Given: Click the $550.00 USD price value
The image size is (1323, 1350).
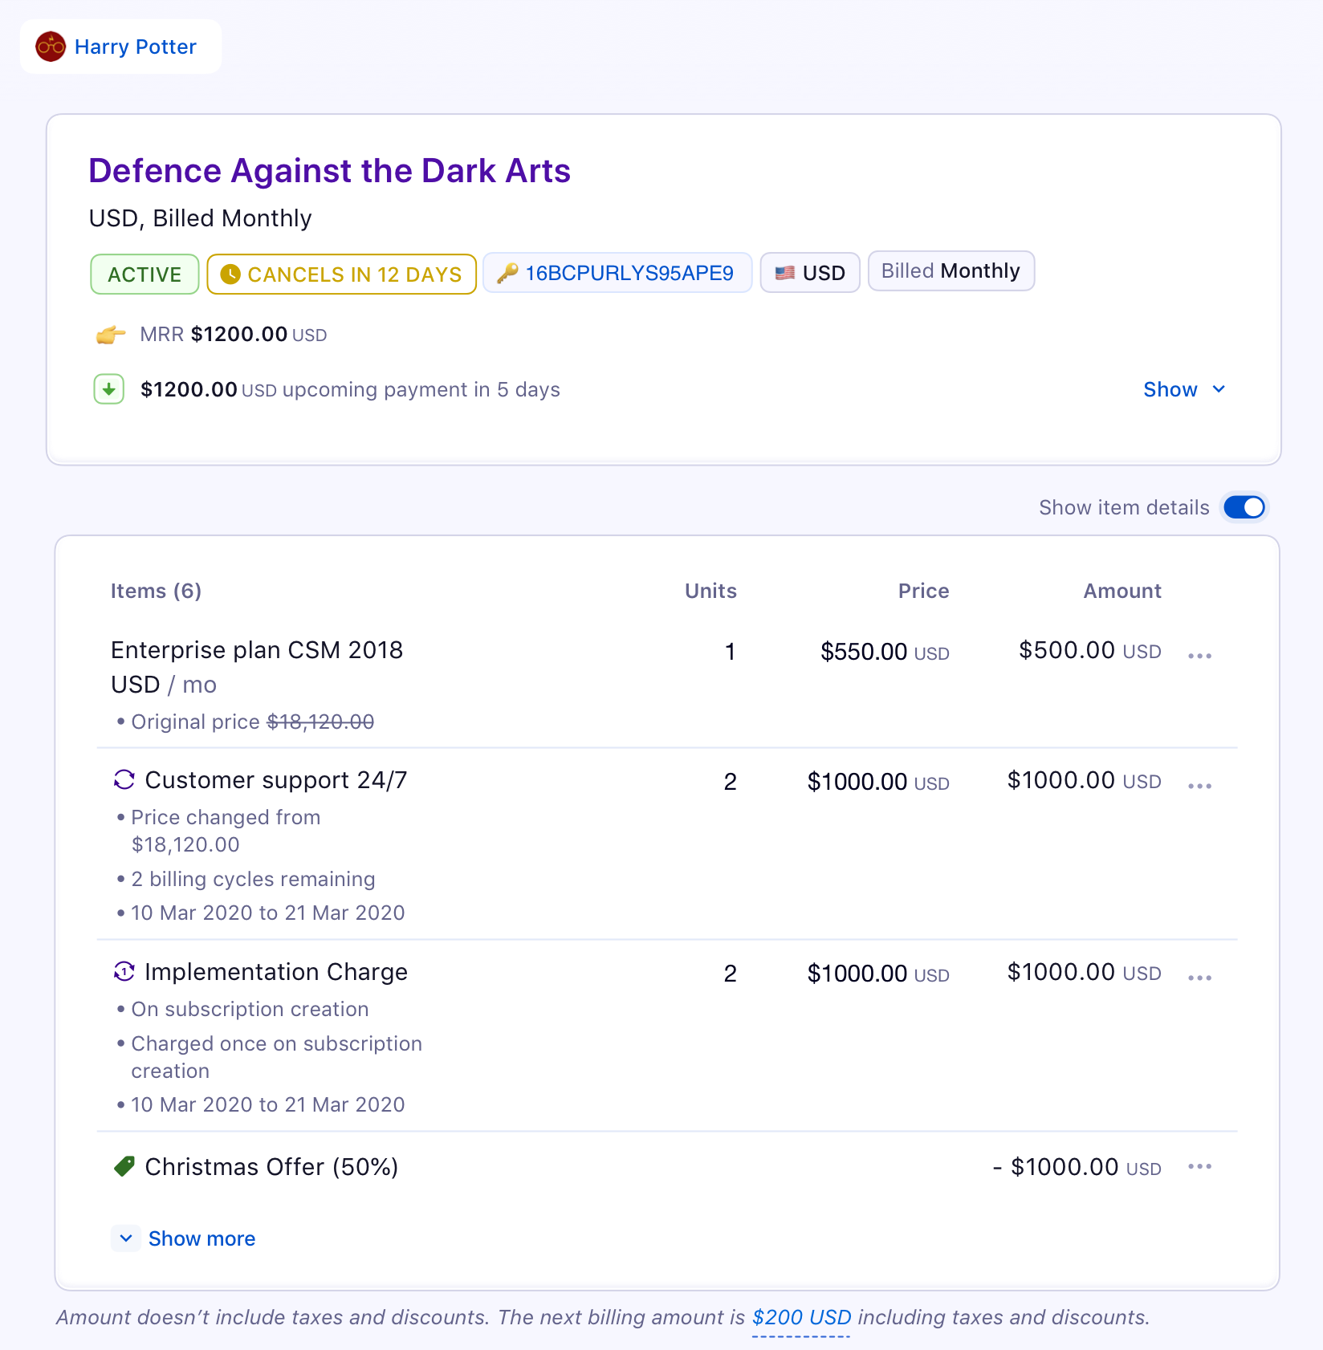Looking at the screenshot, I should (885, 652).
